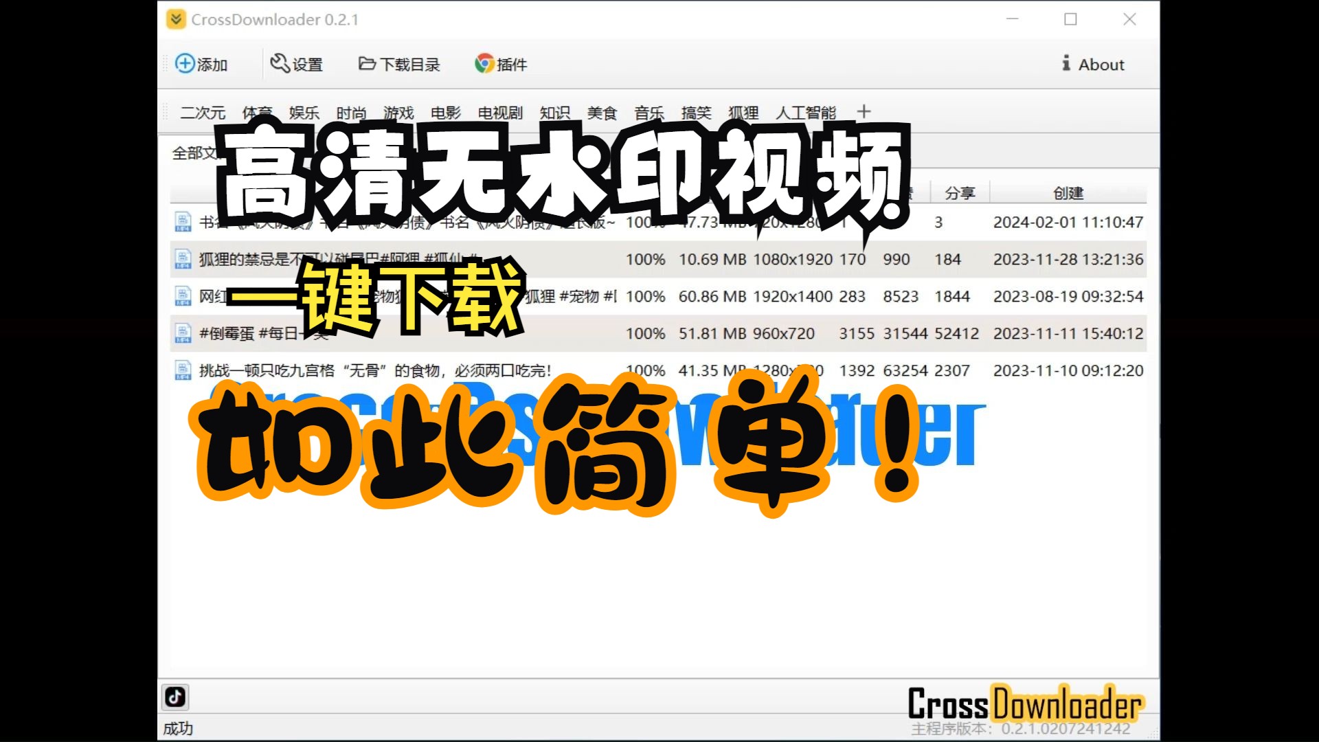Switch to the 时尚 tab
Screen dimensions: 1319x742
click(351, 113)
